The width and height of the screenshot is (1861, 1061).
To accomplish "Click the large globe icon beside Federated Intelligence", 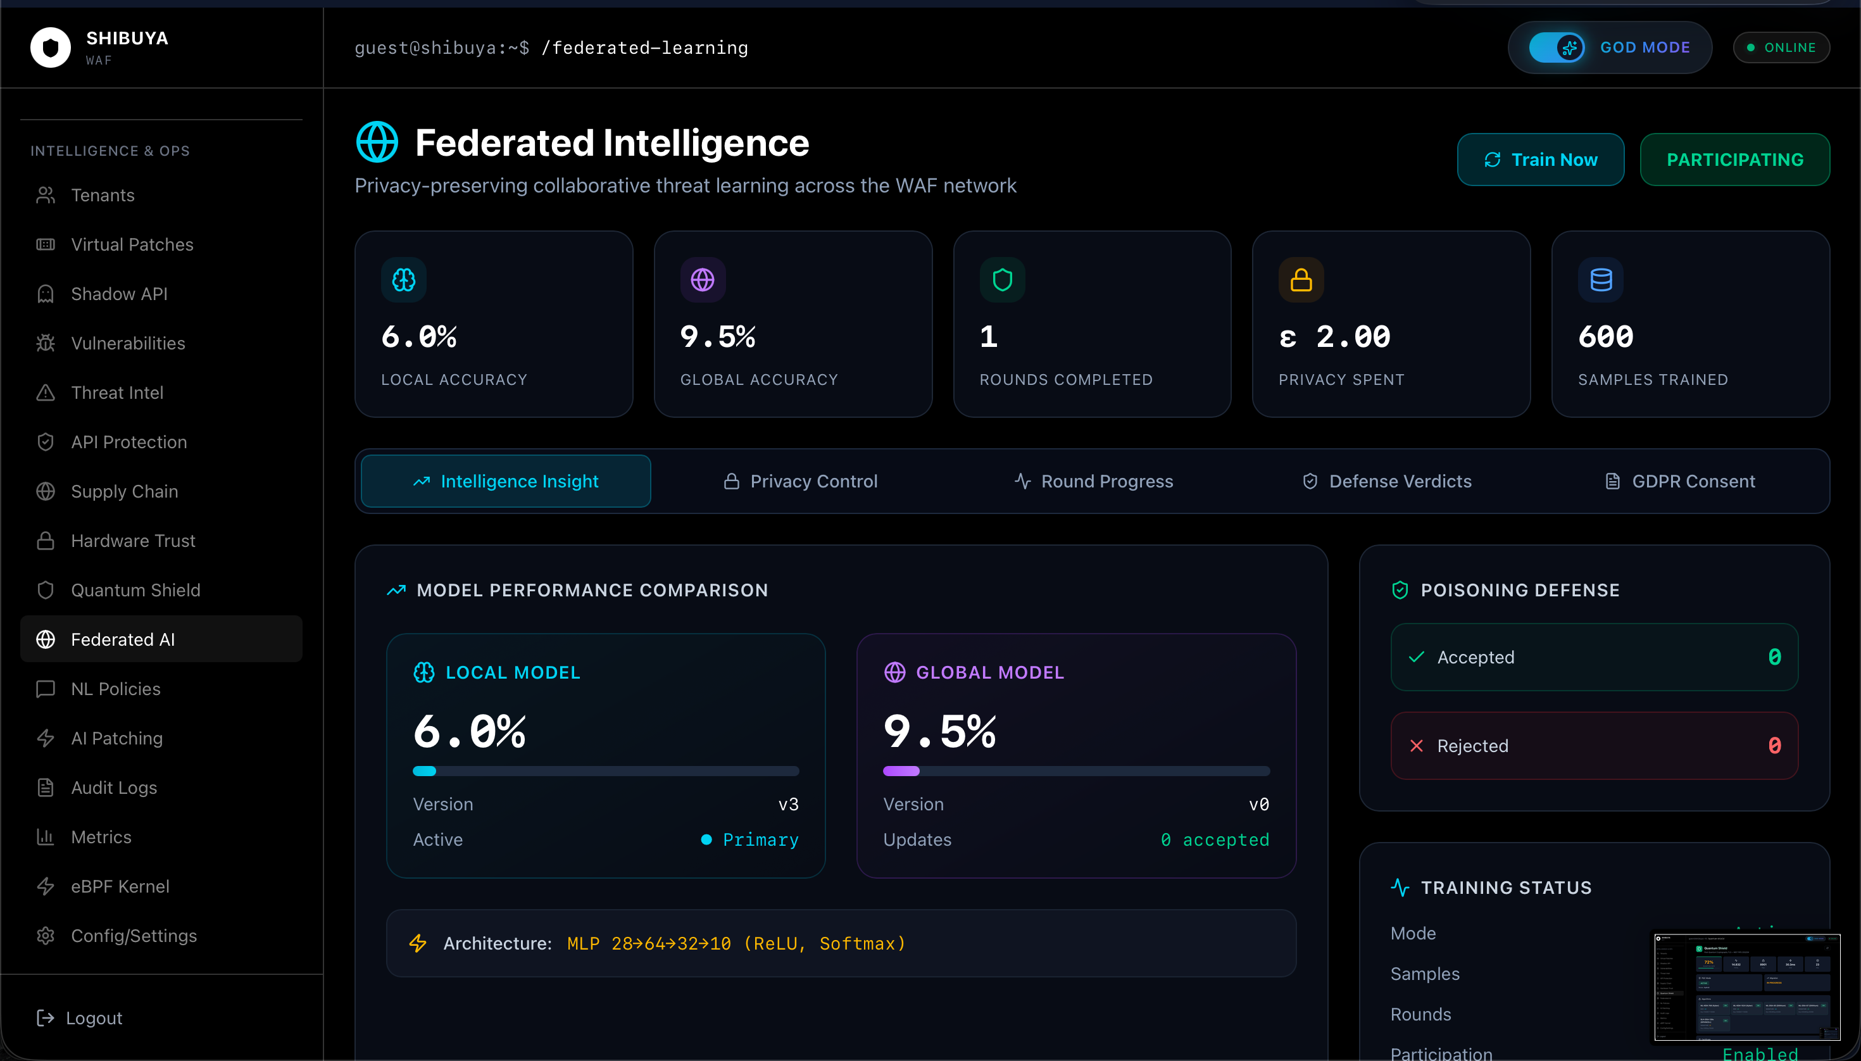I will (377, 142).
